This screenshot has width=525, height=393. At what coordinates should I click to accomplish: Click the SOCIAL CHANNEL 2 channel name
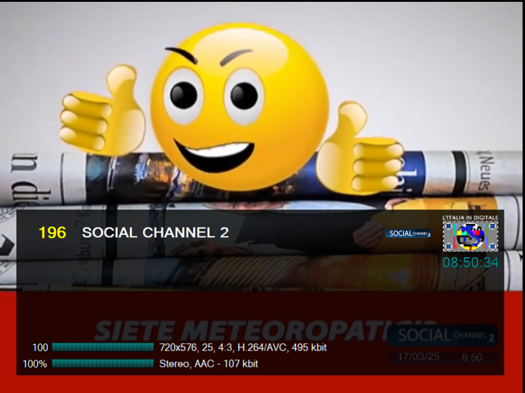pyautogui.click(x=155, y=232)
